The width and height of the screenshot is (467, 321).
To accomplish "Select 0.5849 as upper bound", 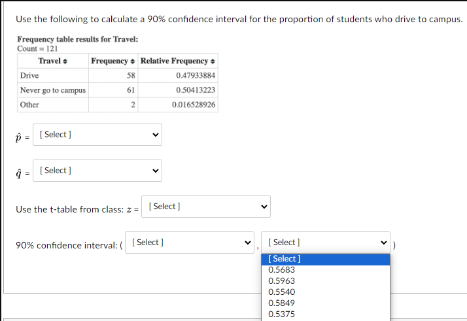I will tap(282, 303).
